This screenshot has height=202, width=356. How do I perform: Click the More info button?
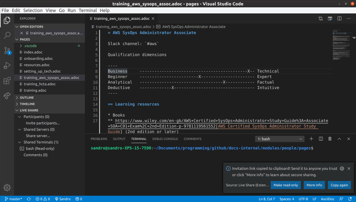314,185
